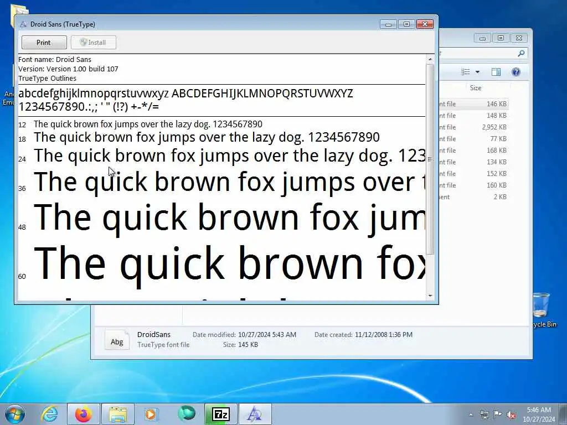Click the Action Center flag tray icon
Viewport: 567px width, 425px height.
(498, 414)
